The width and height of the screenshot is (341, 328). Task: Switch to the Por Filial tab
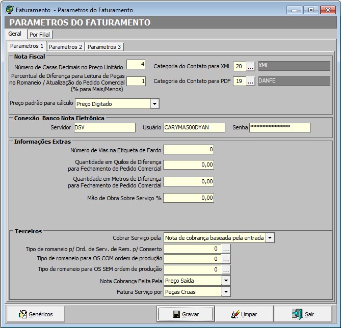pos(40,35)
